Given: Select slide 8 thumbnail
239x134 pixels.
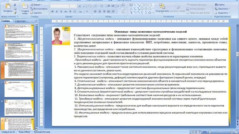Looking at the screenshot, I should [x=19, y=108].
